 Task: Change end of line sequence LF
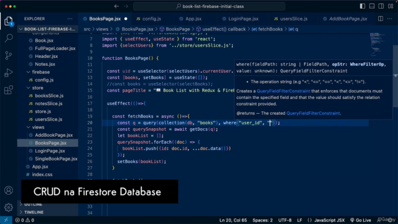[x=300, y=220]
